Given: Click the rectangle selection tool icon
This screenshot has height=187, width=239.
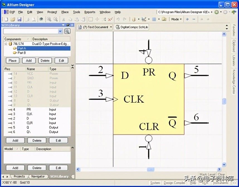Looking at the screenshot, I should tap(91, 19).
